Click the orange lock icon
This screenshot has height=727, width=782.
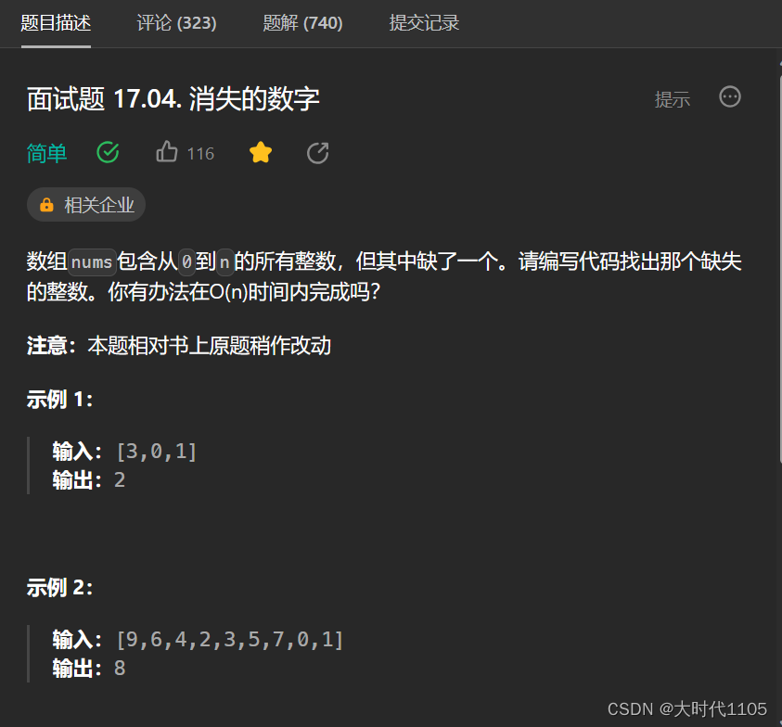click(46, 204)
